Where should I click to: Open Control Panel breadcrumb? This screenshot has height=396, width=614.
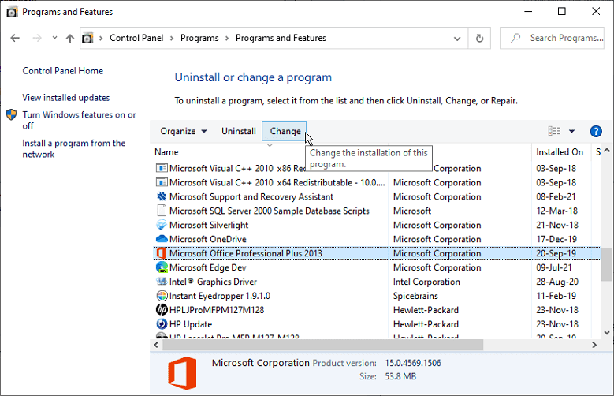point(136,38)
